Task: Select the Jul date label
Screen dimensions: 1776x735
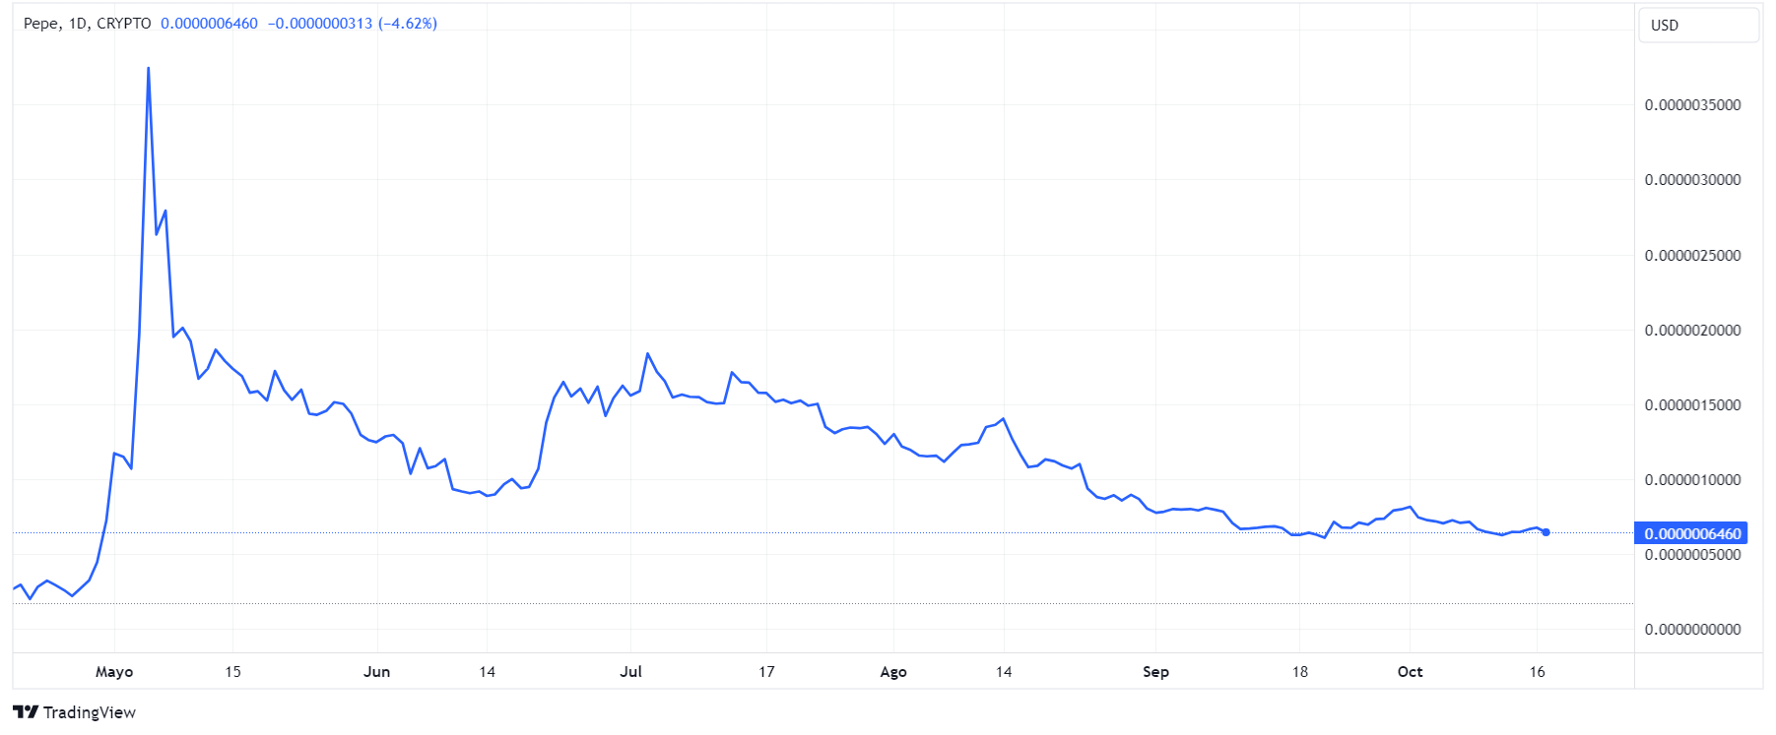Action: coord(630,672)
